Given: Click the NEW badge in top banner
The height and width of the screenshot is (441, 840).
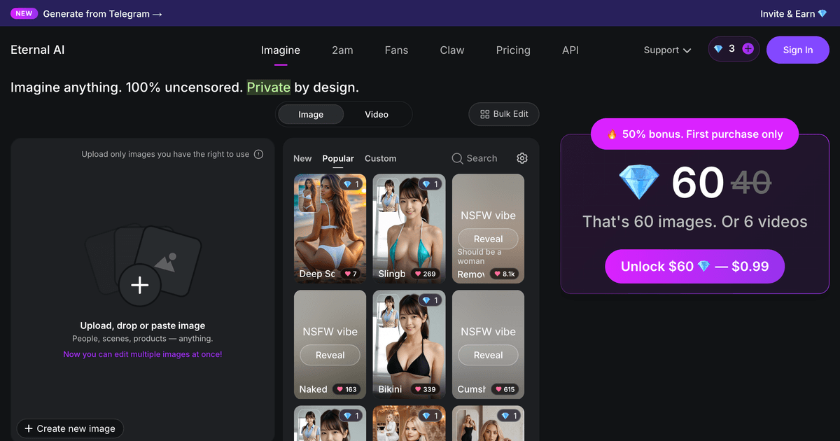Looking at the screenshot, I should [24, 13].
